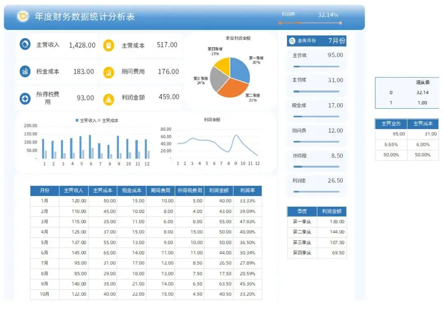Click the 8.50 value beside 所得税 in the query panel

[x=337, y=156]
